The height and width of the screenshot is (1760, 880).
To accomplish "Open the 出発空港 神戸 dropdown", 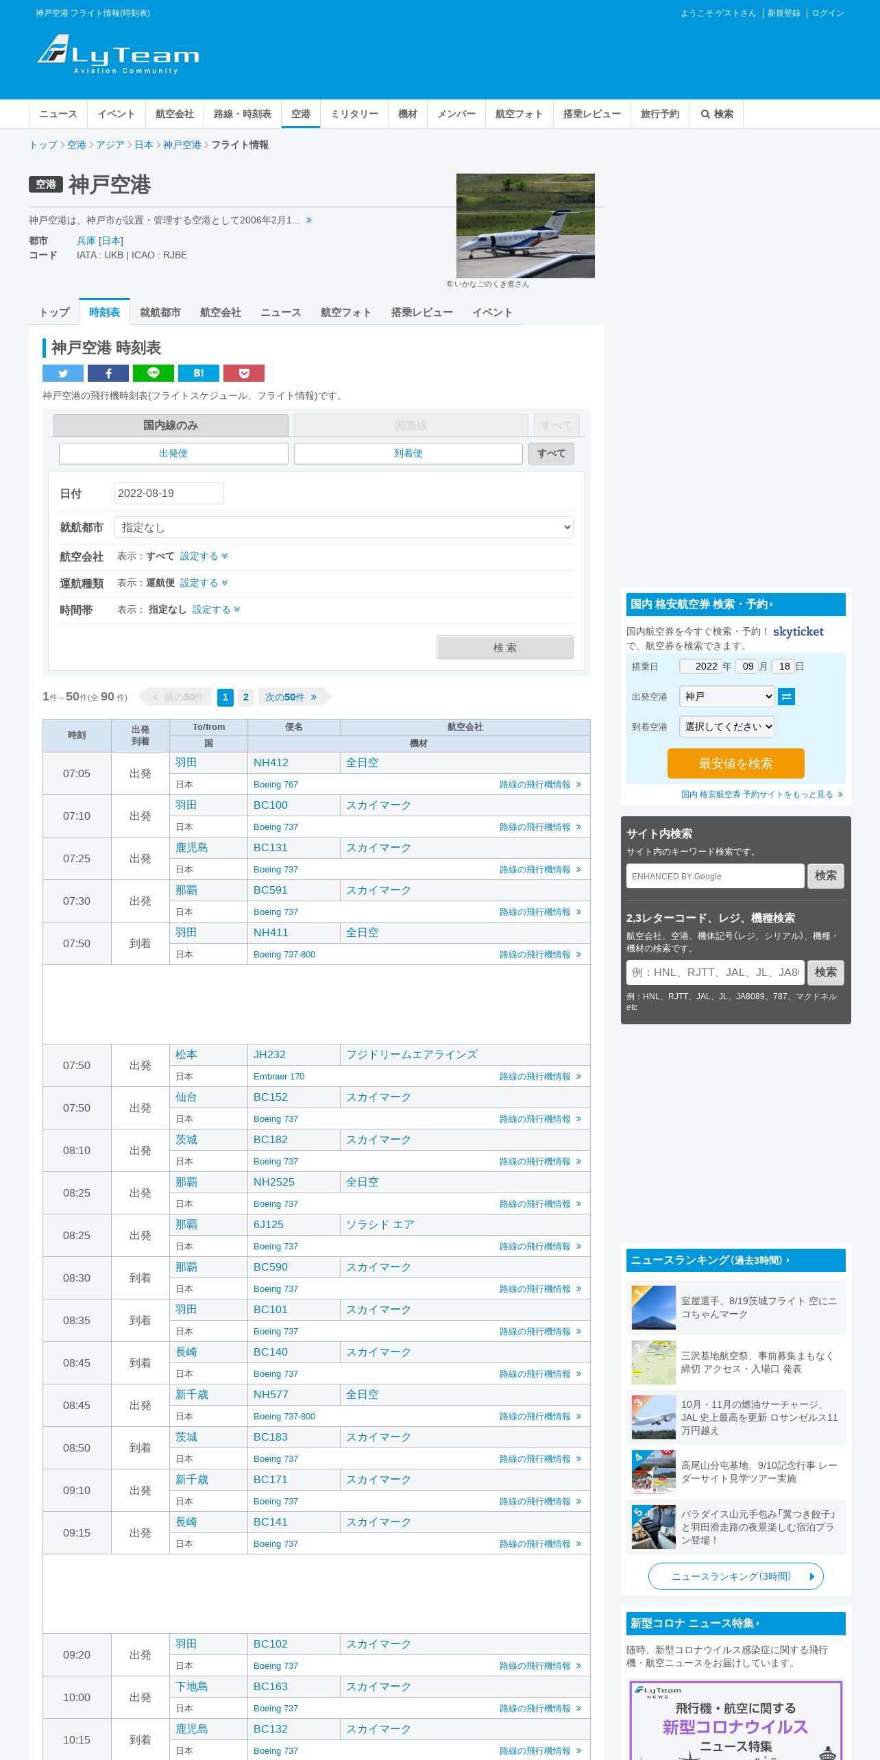I will (x=727, y=696).
